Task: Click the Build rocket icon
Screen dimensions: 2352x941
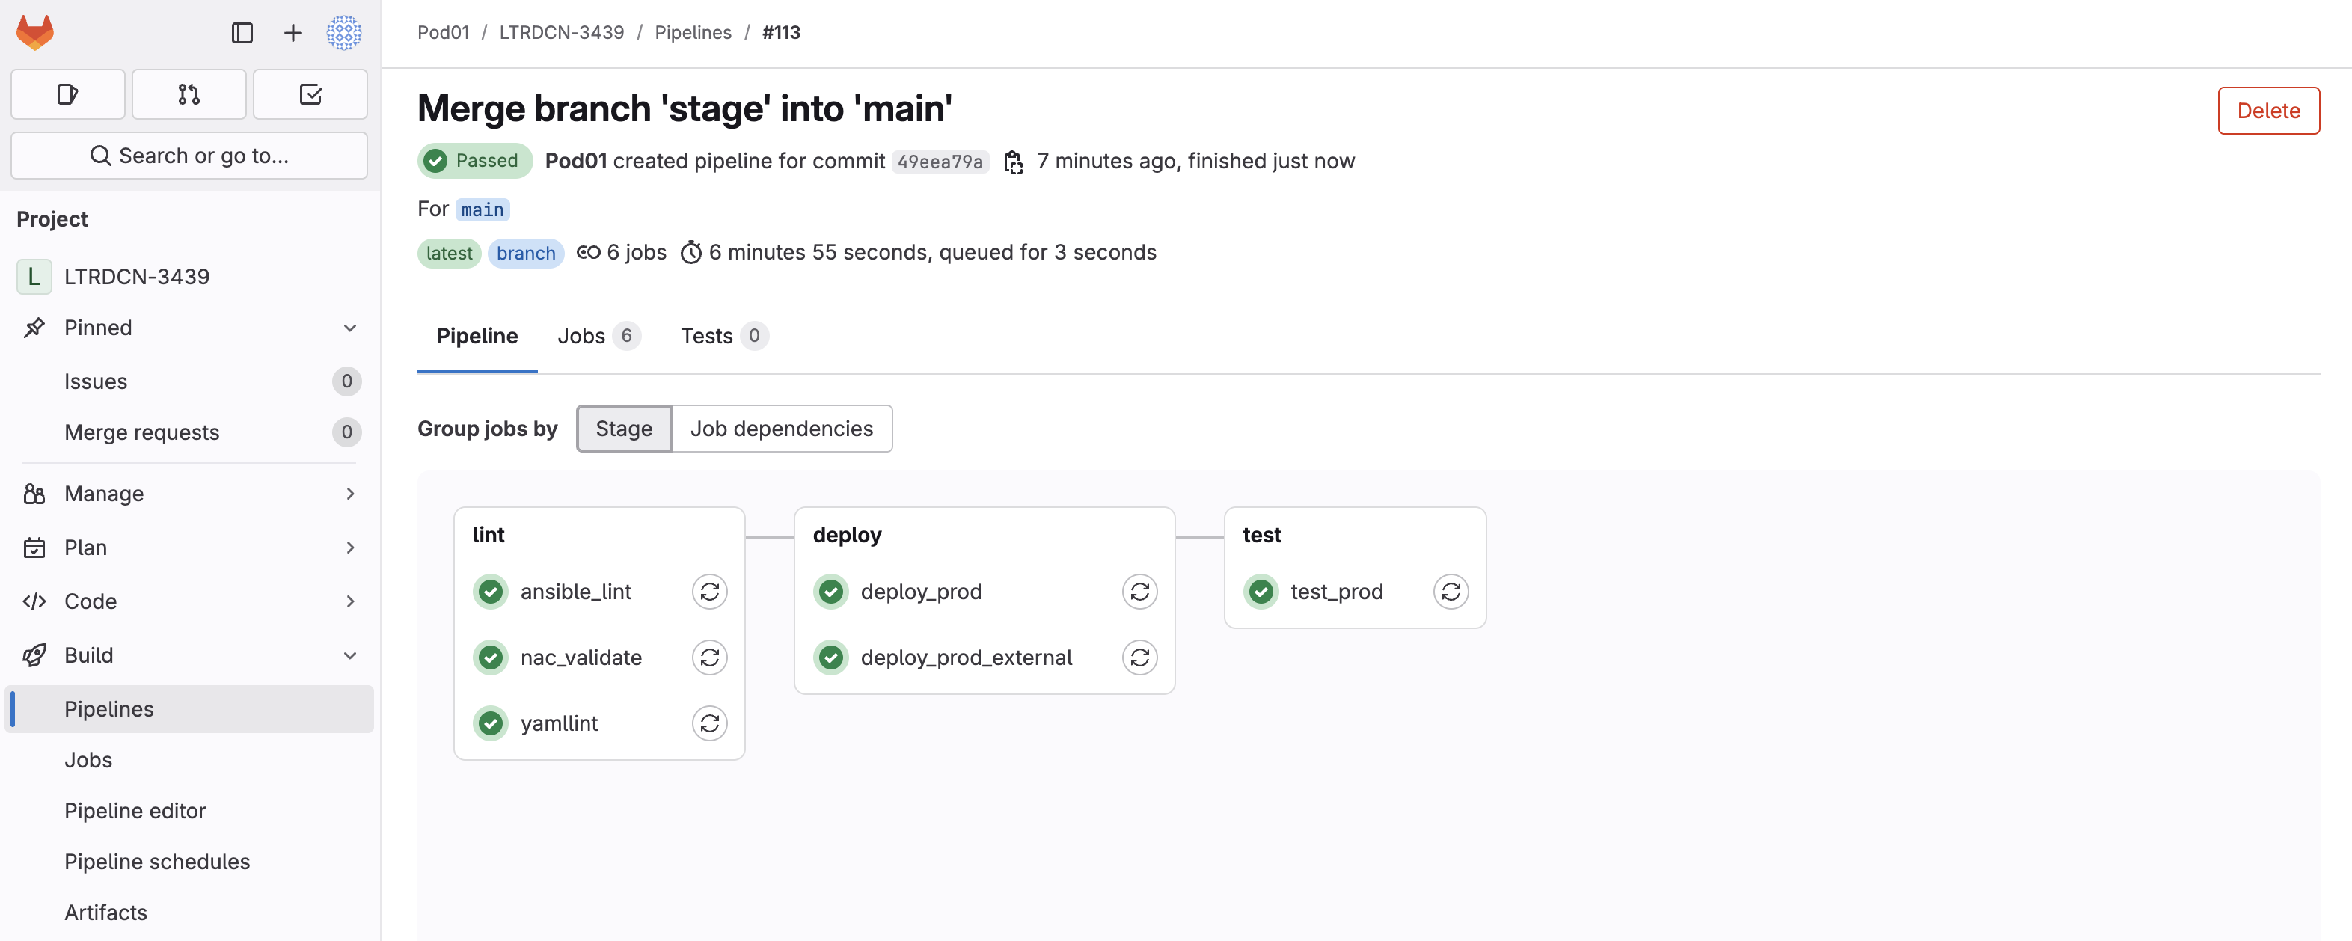Action: 34,655
